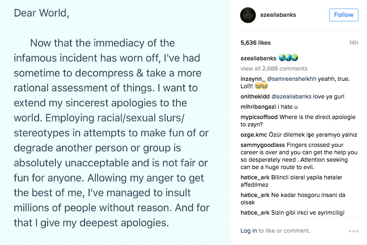
Task: Open the three-dot more options menu
Action: (353, 231)
